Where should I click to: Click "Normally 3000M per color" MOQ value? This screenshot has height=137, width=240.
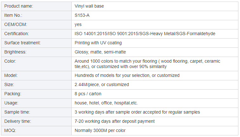(100, 130)
